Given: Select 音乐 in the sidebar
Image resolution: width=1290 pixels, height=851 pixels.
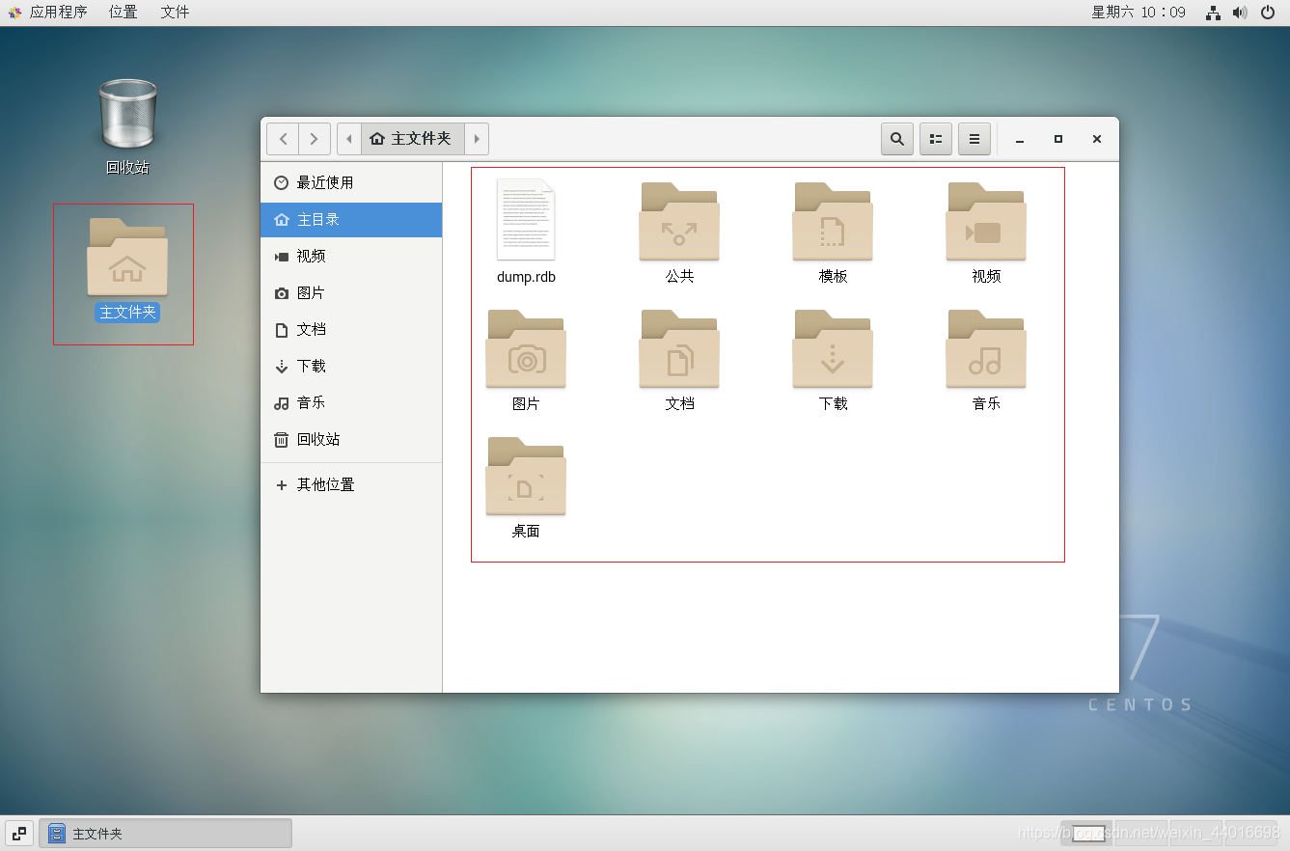Looking at the screenshot, I should coord(351,402).
